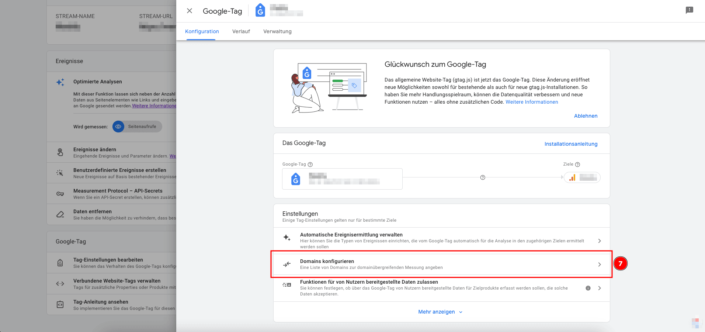The height and width of the screenshot is (332, 705).
Task: Open user-provided data settings chevron
Action: point(600,288)
